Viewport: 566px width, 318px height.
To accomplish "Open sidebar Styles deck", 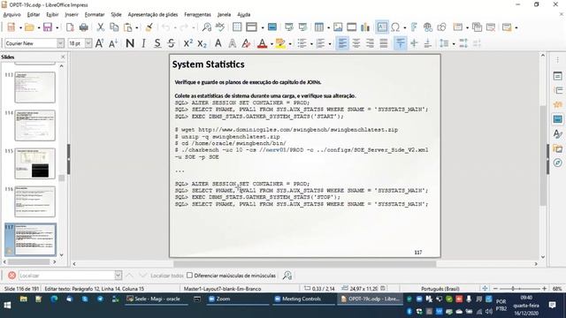I will point(557,133).
